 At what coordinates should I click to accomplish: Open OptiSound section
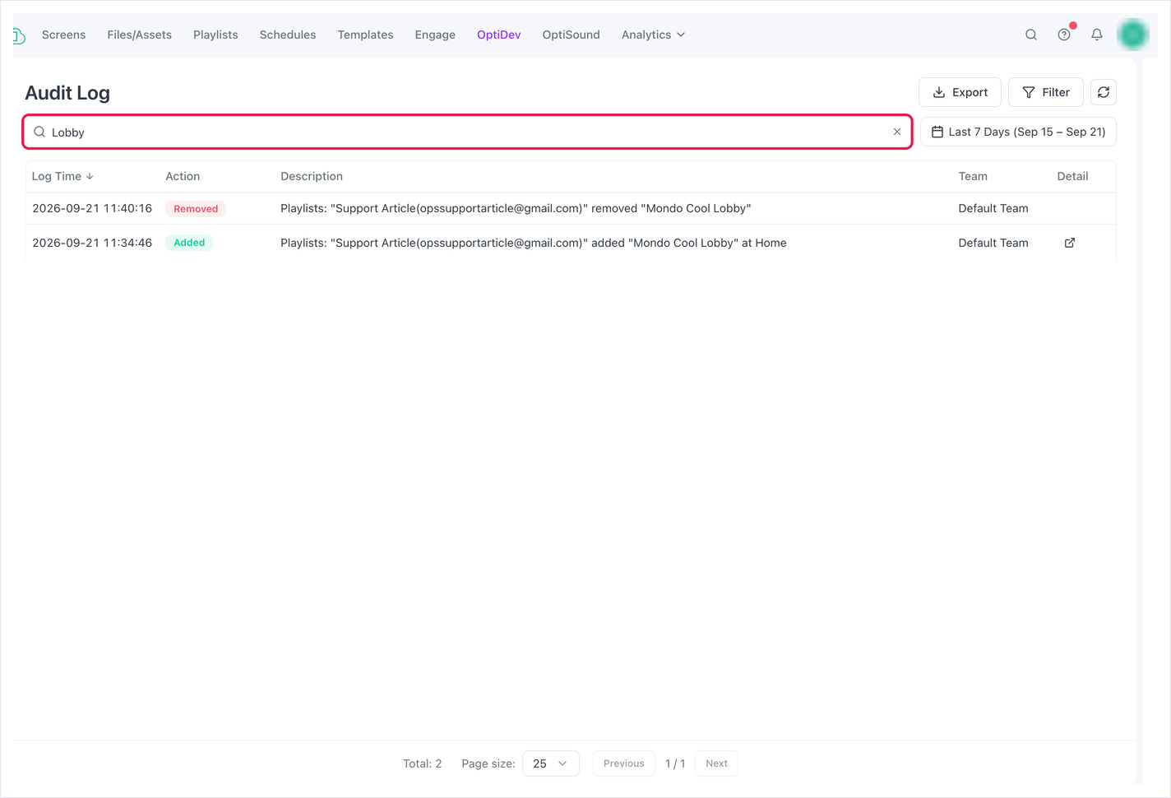(x=571, y=35)
